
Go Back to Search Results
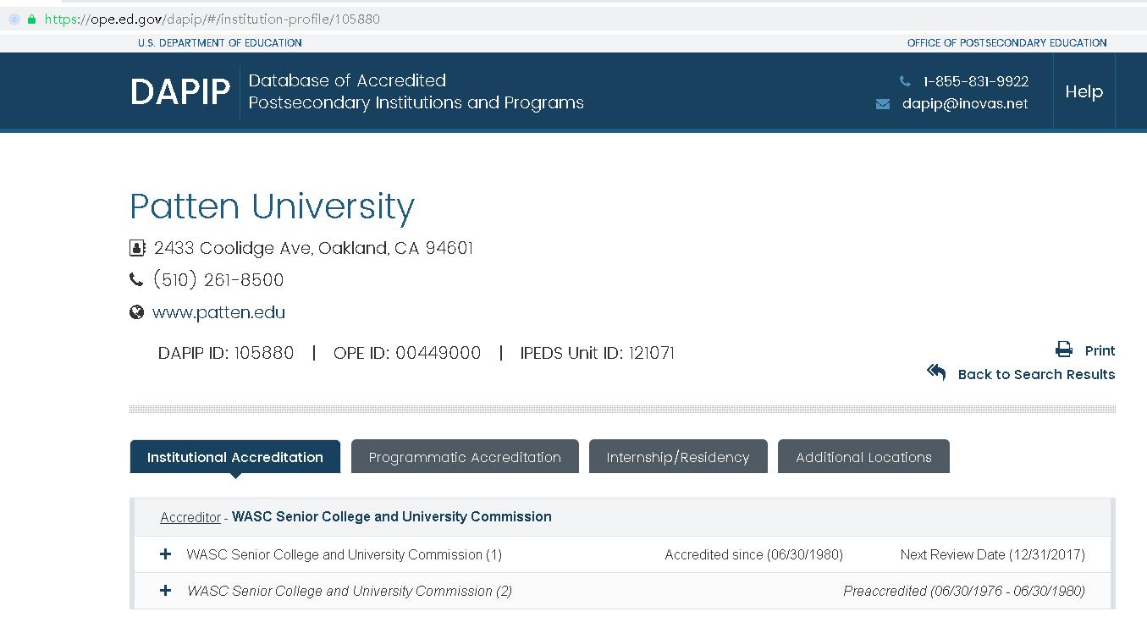(x=1036, y=374)
